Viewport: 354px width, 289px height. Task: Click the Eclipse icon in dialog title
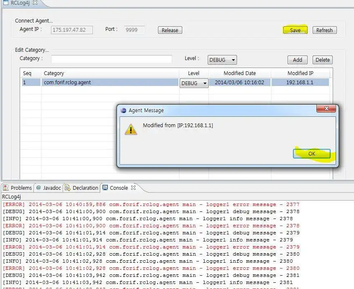pyautogui.click(x=123, y=111)
